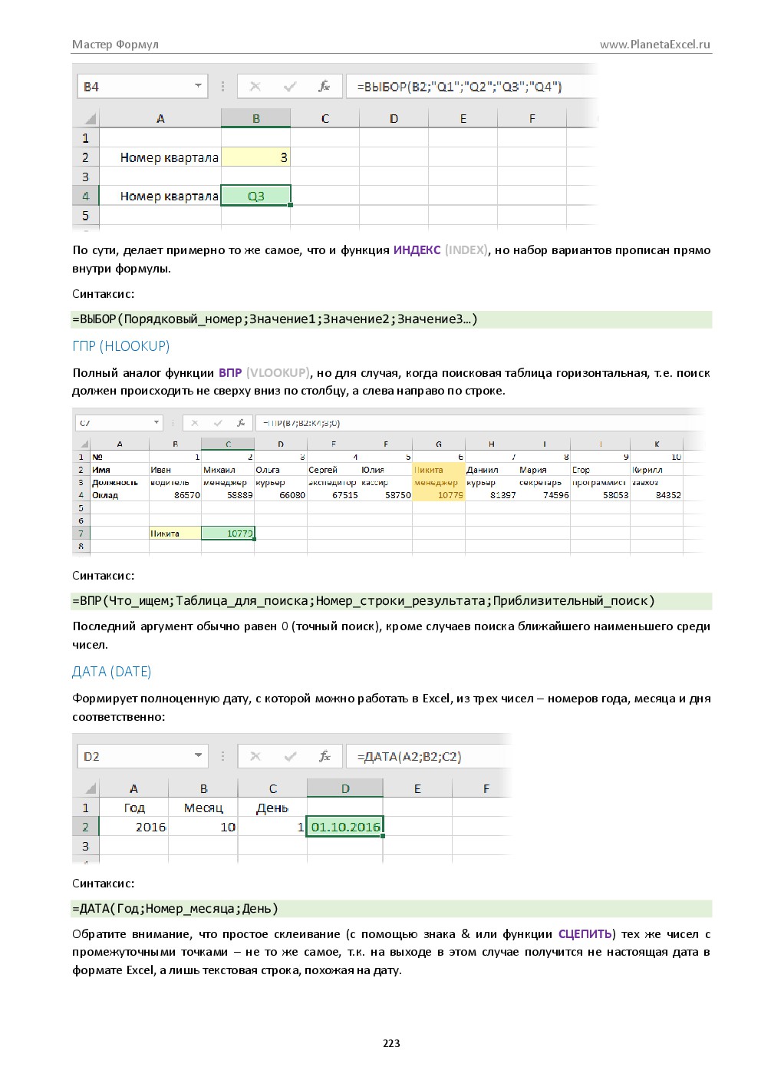This screenshot has width=761, height=1077.
Task: Click column header D in the ДАТА worksheet
Action: point(345,788)
